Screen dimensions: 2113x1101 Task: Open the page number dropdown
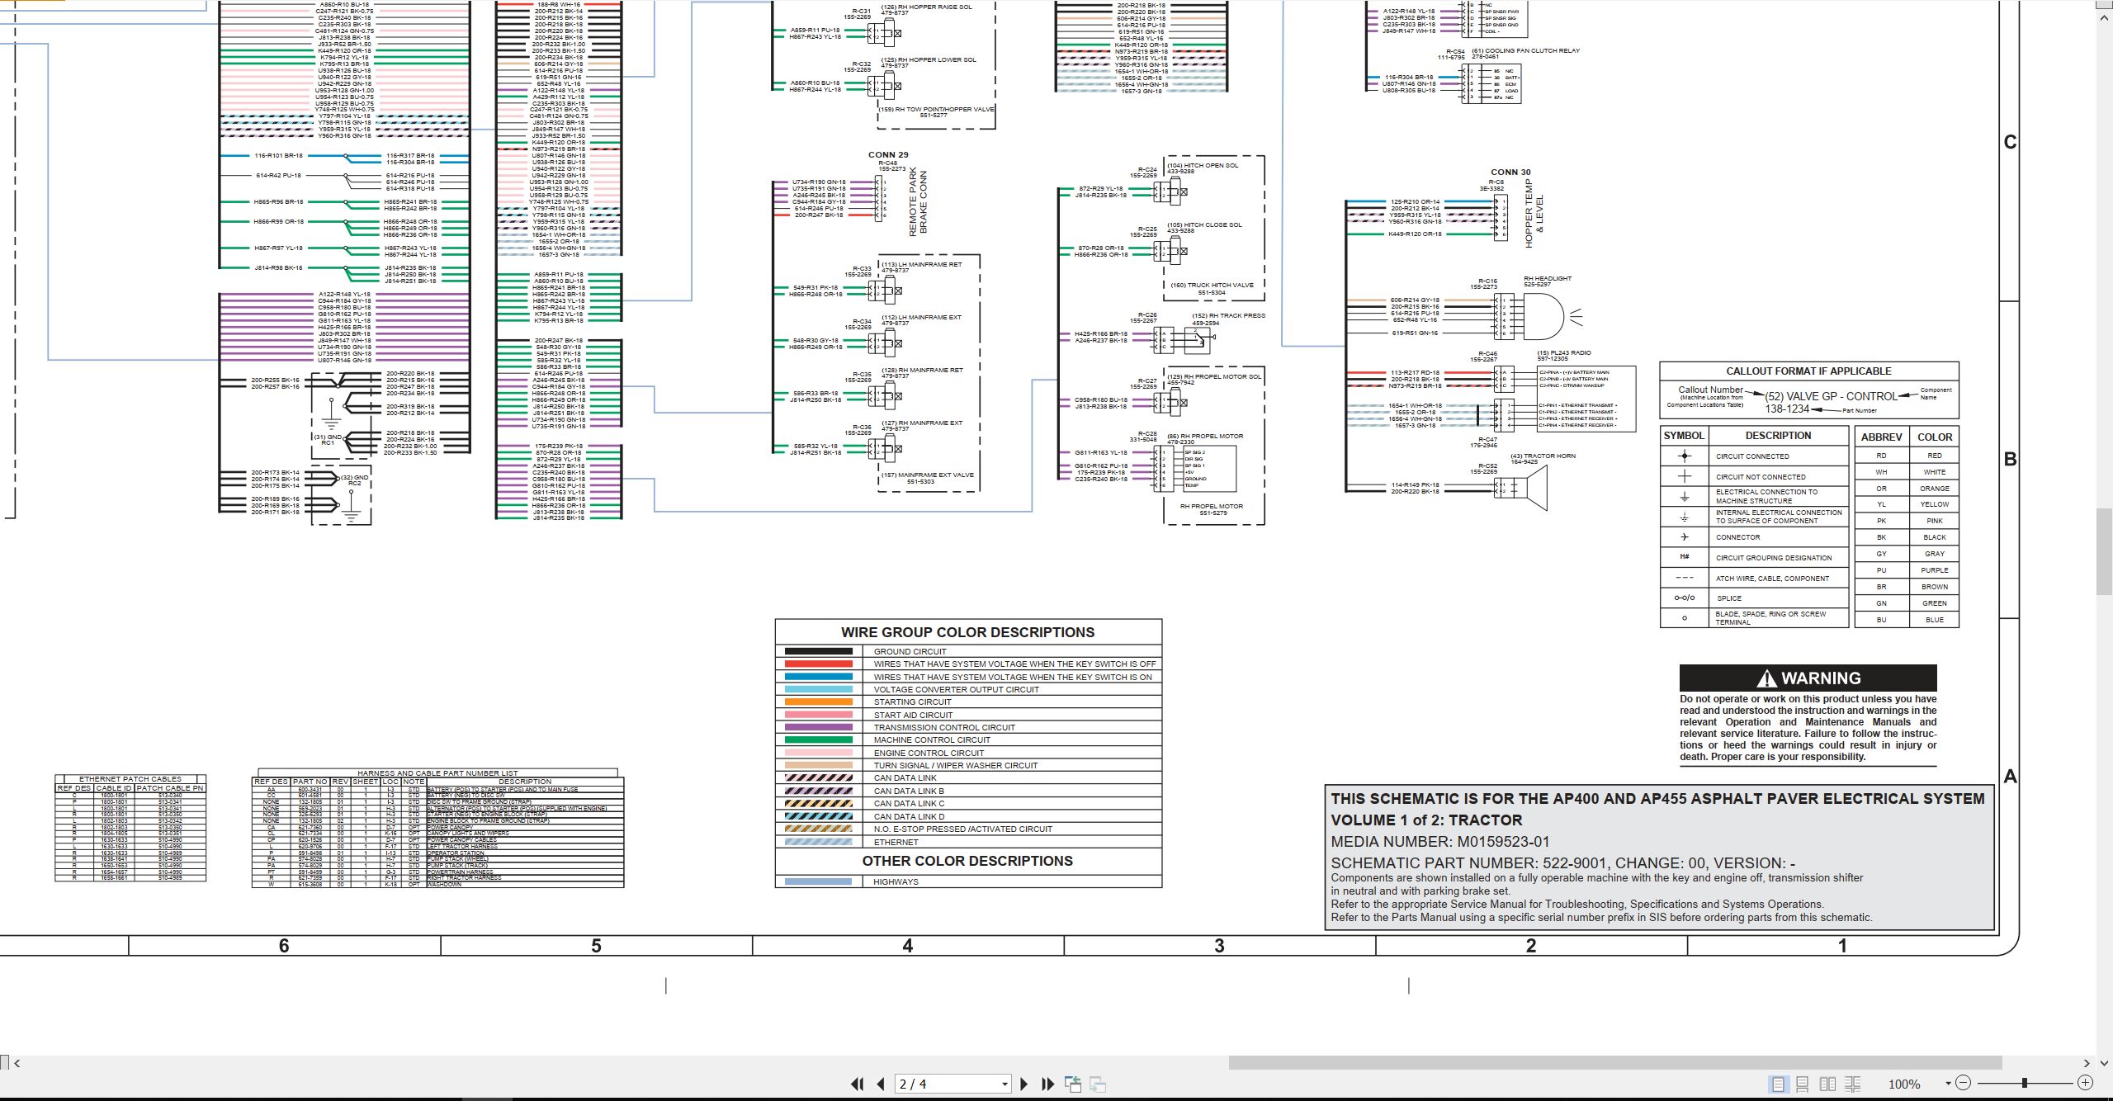pyautogui.click(x=1005, y=1084)
